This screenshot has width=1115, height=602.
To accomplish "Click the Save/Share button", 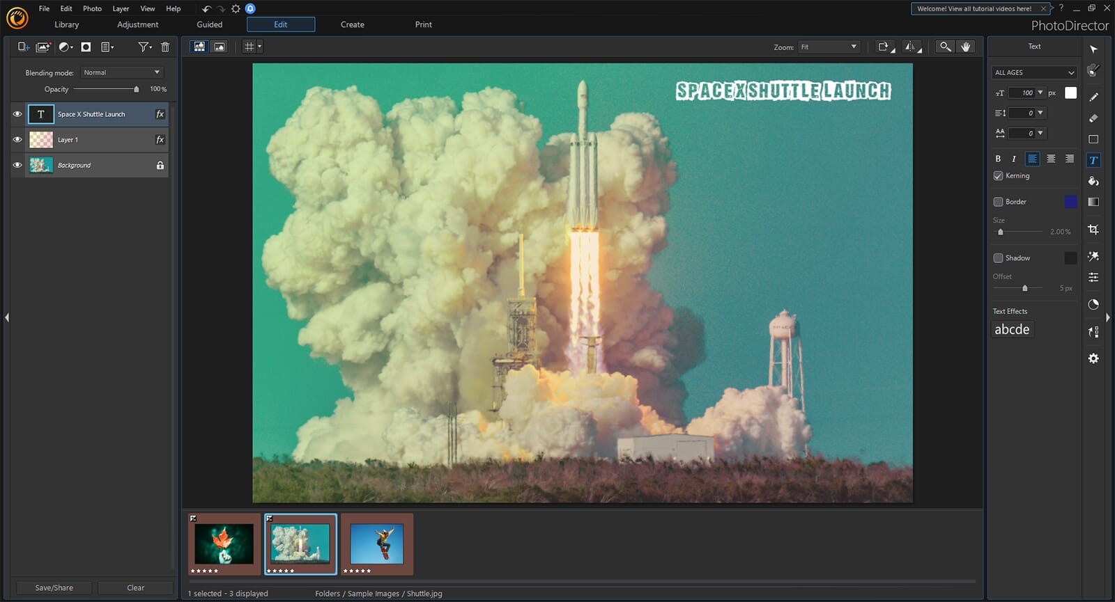I will [54, 587].
